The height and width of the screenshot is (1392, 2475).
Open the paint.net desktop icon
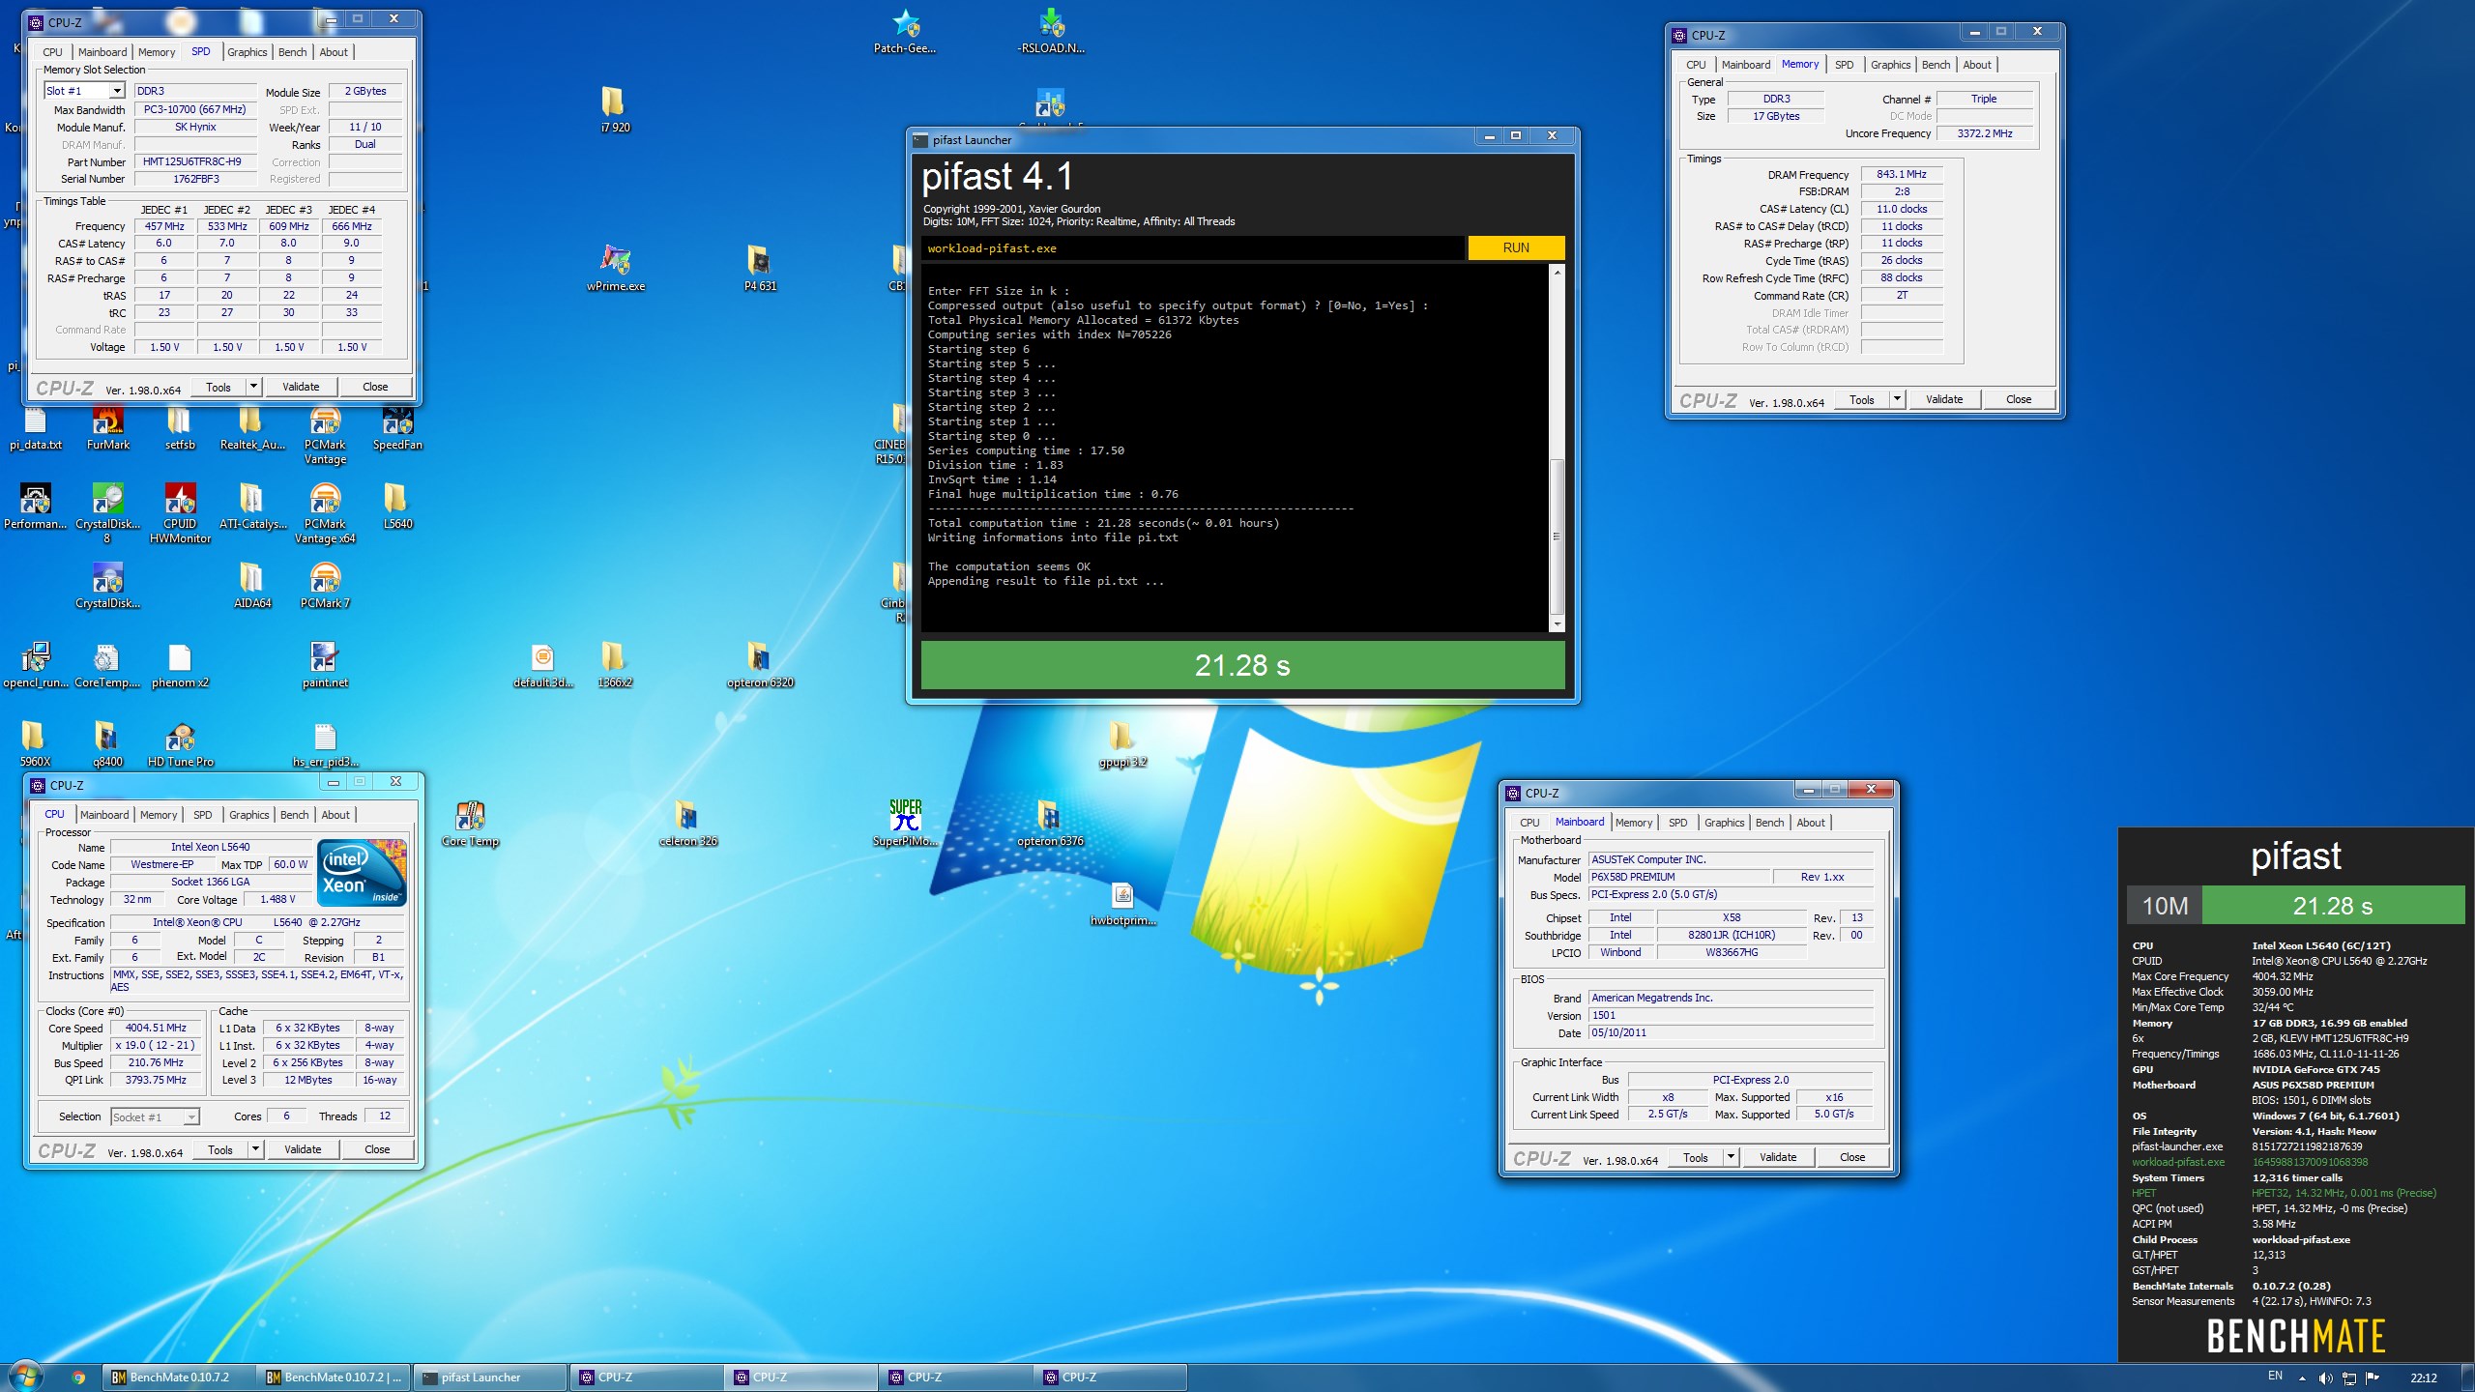point(325,665)
